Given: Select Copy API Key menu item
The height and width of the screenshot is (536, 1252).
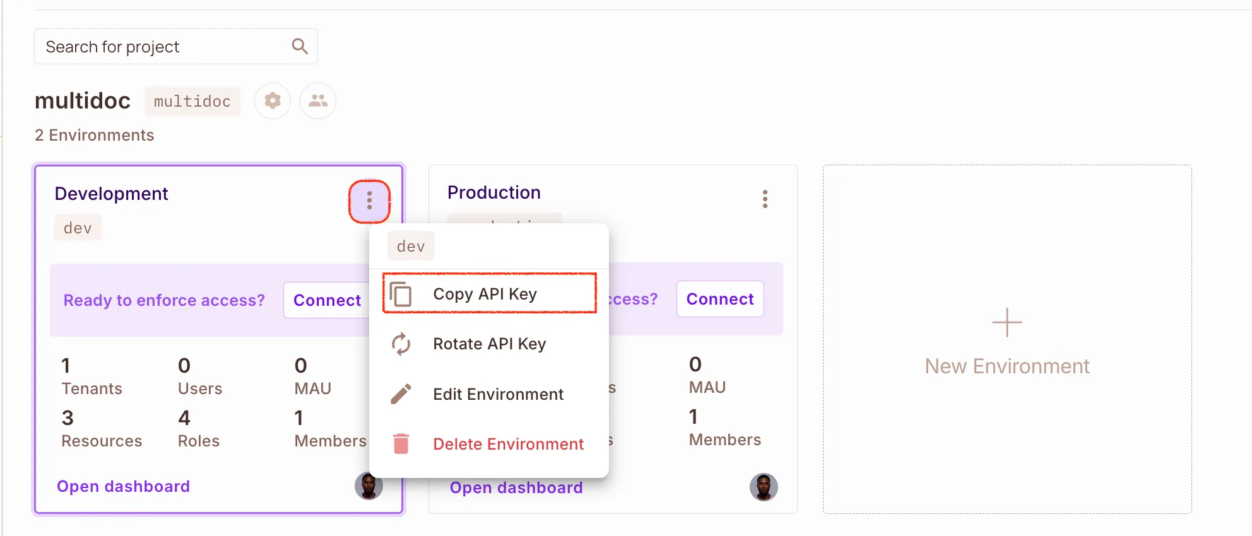Looking at the screenshot, I should pyautogui.click(x=485, y=294).
